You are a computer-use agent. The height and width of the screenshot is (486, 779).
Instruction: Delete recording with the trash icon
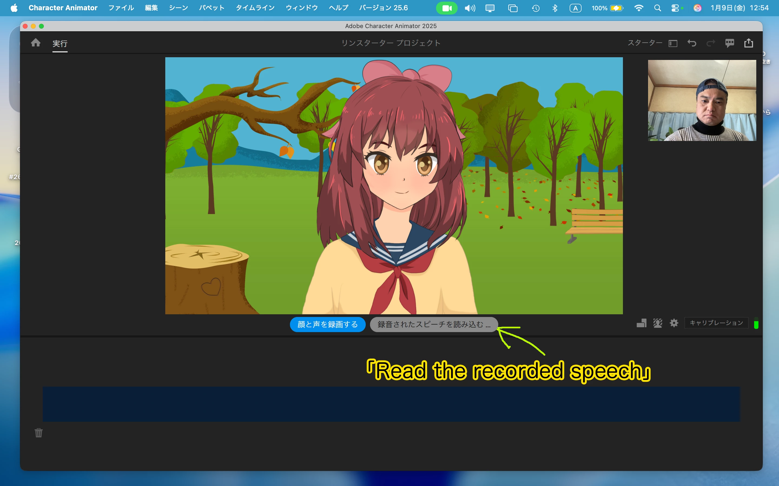39,433
